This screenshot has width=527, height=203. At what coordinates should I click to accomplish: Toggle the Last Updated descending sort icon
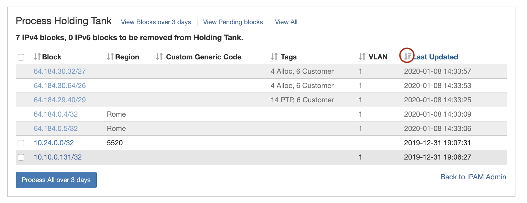(x=407, y=56)
